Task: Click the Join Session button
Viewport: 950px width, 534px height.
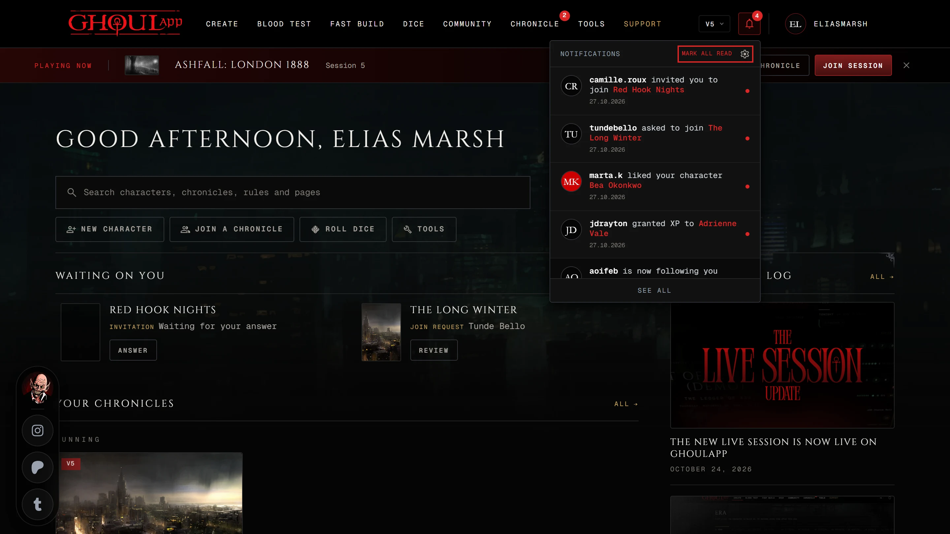Action: point(853,65)
